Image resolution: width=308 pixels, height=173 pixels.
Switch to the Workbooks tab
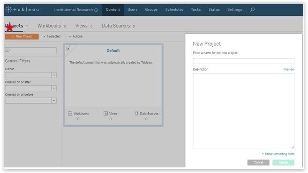tap(52, 26)
